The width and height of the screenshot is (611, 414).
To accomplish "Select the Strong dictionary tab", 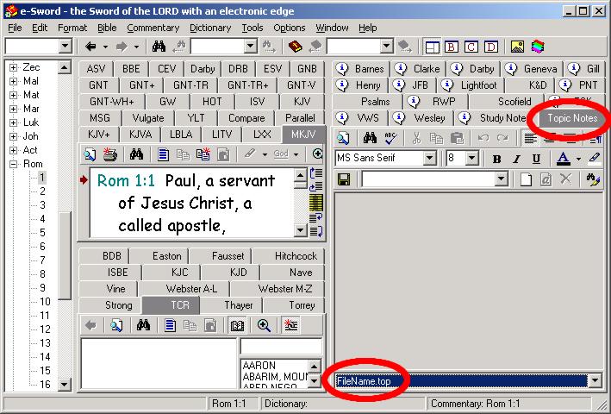I will (118, 305).
